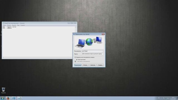The height and width of the screenshot is (100, 178).
Task: Click the Справка button in connection dialog
Action: tap(100, 65)
